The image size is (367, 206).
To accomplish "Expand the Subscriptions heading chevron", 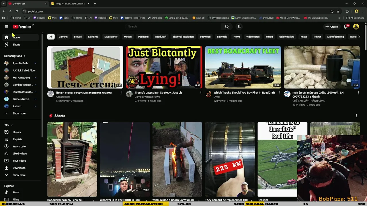I will pyautogui.click(x=25, y=56).
